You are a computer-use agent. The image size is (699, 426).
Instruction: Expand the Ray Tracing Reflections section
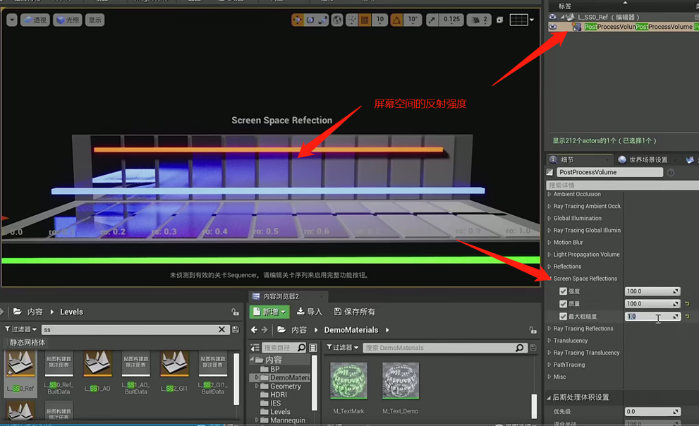pos(550,329)
